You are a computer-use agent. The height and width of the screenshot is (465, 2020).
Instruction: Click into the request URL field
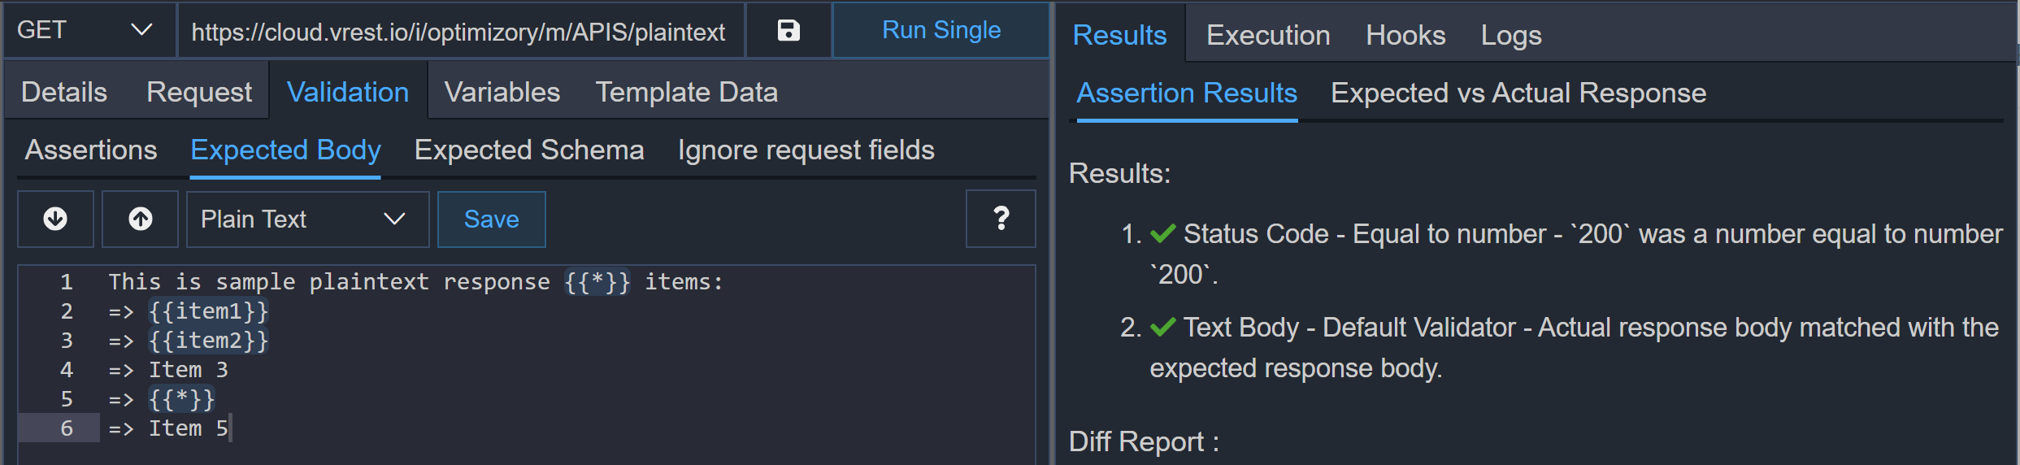point(458,32)
